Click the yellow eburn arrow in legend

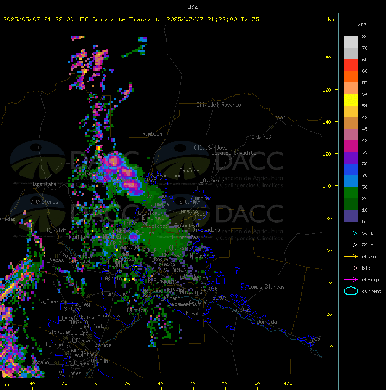[x=351, y=257]
